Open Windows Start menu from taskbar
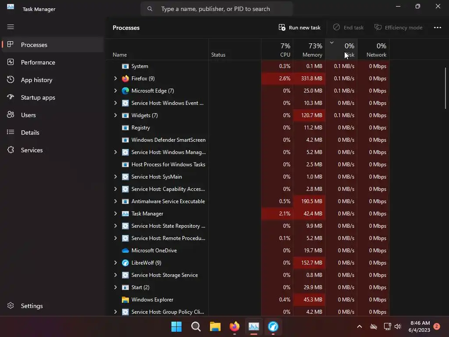This screenshot has width=449, height=337. 176,326
